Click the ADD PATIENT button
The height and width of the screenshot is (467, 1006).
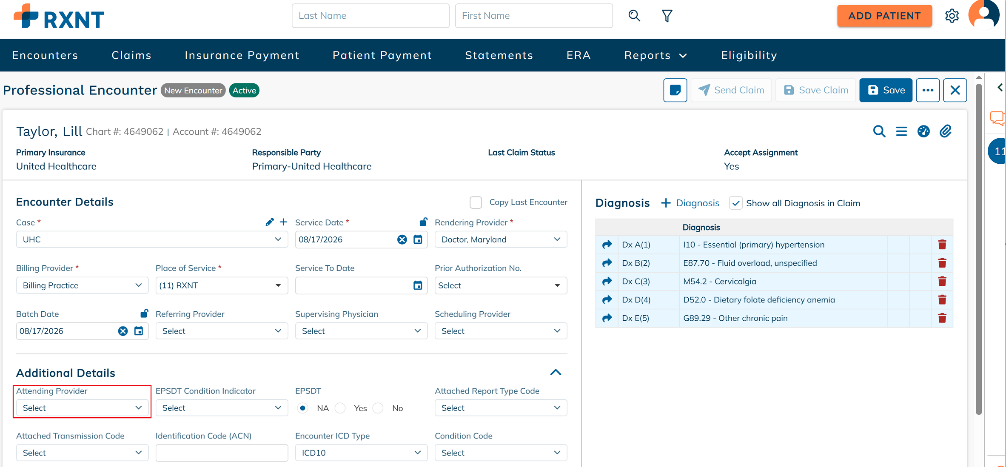(884, 16)
